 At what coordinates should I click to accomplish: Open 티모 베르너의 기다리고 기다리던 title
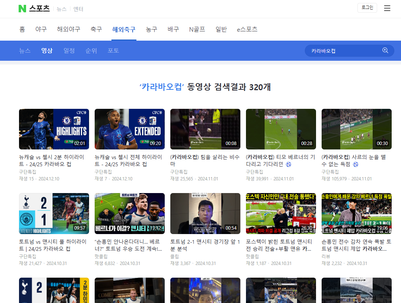click(281, 161)
